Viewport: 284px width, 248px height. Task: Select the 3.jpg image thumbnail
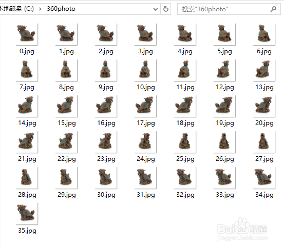145,34
